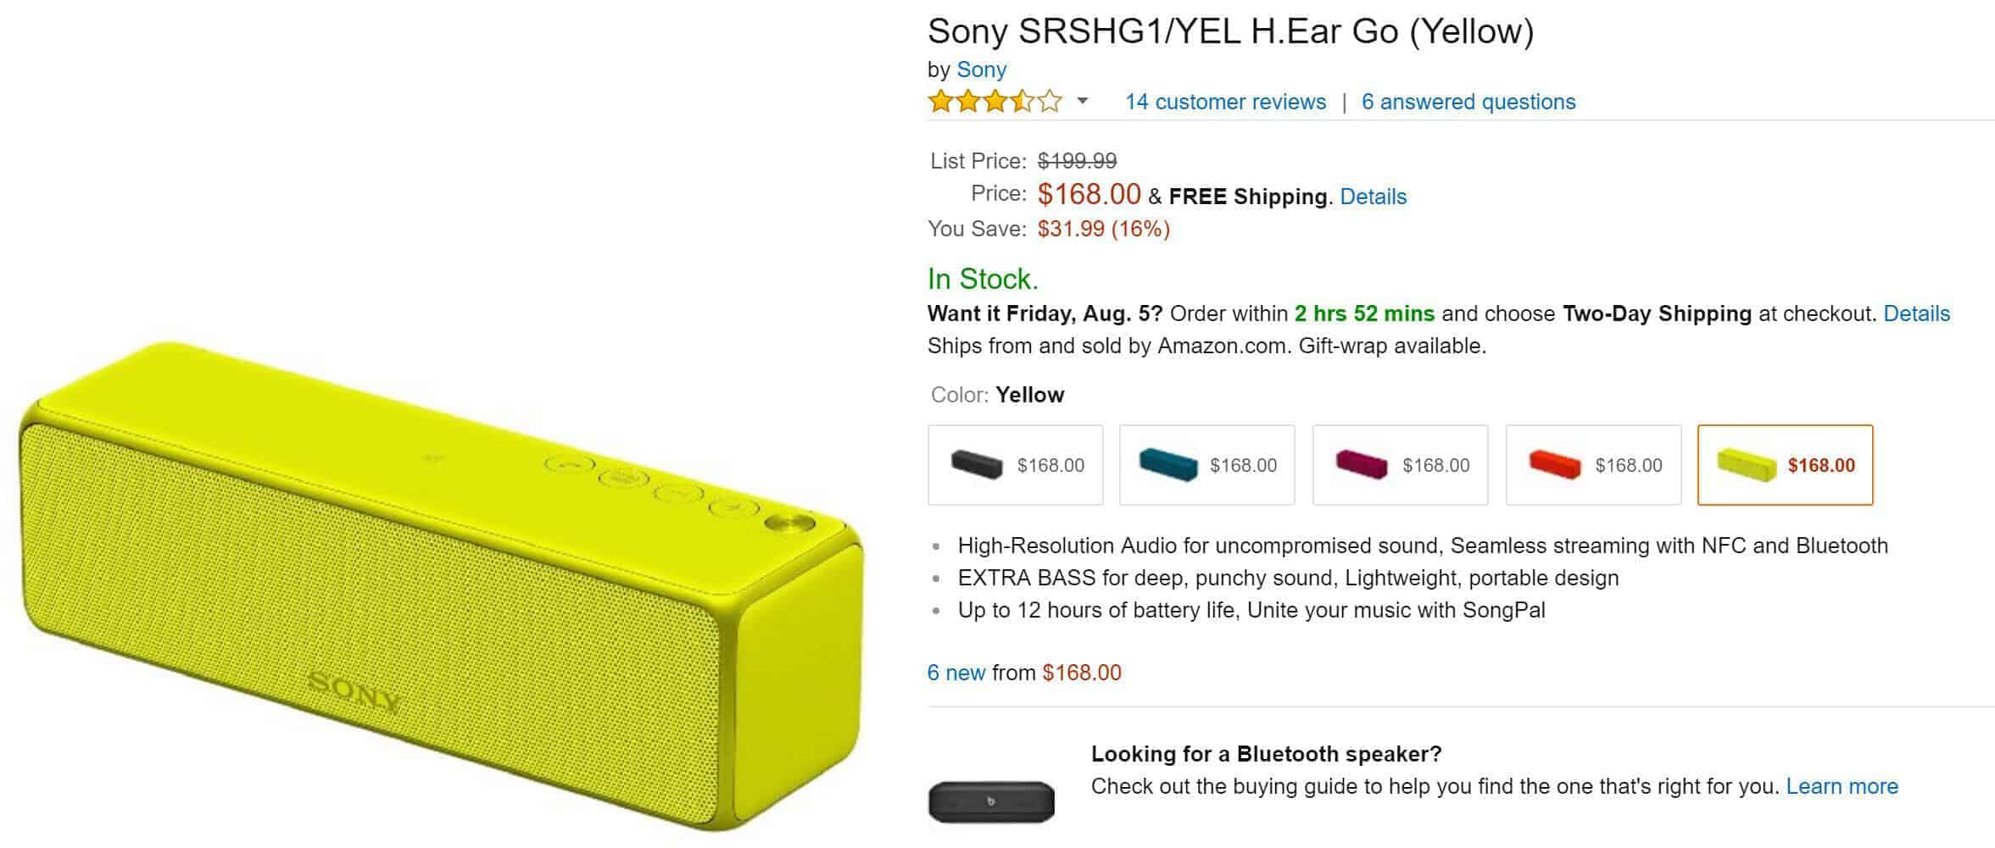Click the Sony SRSHG1/YEL product title

[x=1230, y=31]
